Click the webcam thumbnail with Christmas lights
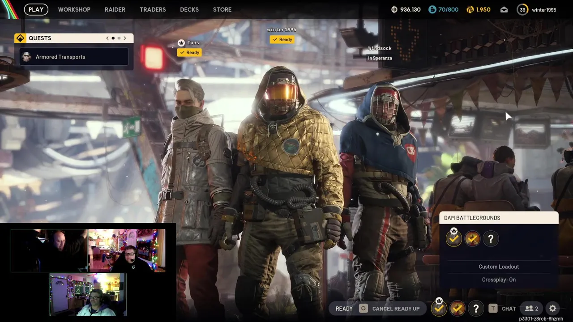 tap(127, 250)
